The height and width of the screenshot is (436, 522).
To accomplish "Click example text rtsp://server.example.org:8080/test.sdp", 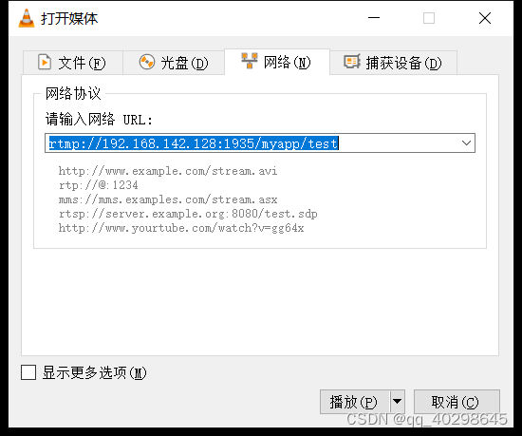I will point(188,214).
